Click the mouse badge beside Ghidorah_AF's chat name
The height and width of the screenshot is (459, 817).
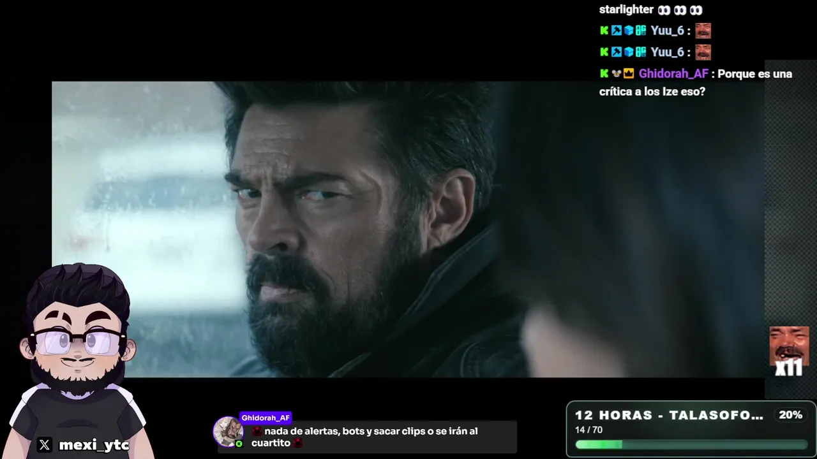coord(616,73)
